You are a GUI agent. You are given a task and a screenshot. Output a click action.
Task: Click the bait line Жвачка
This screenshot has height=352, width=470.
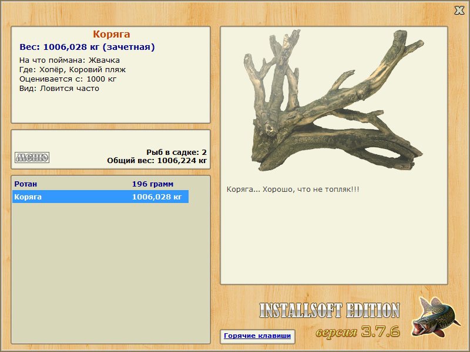tap(69, 60)
